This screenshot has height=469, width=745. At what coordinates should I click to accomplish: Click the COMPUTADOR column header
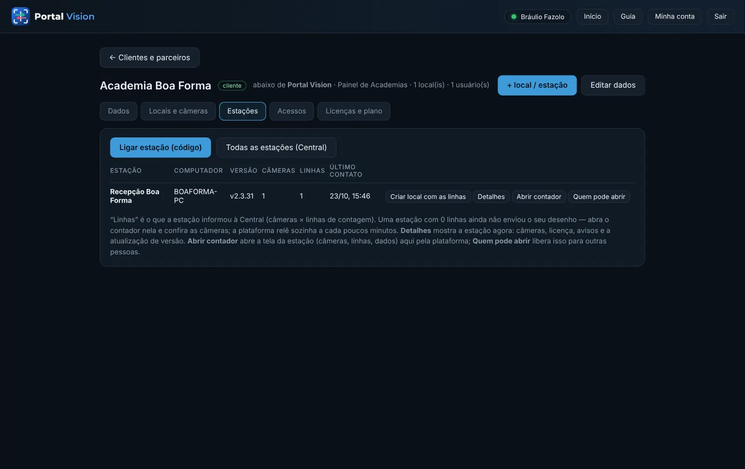198,171
